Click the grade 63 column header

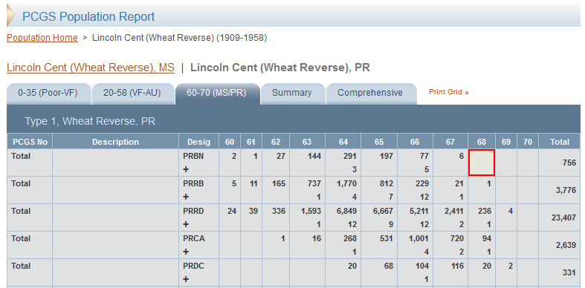[307, 142]
